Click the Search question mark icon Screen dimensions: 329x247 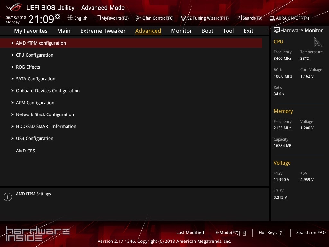(x=239, y=18)
